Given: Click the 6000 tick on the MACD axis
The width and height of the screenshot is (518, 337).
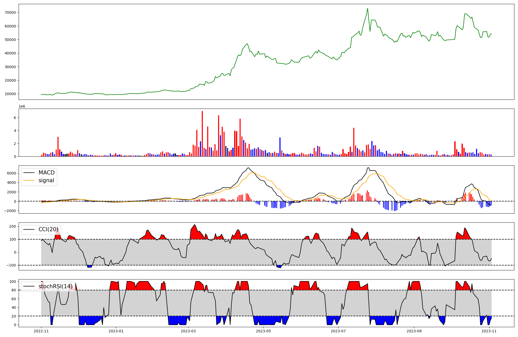Looking at the screenshot, I should click(x=12, y=173).
